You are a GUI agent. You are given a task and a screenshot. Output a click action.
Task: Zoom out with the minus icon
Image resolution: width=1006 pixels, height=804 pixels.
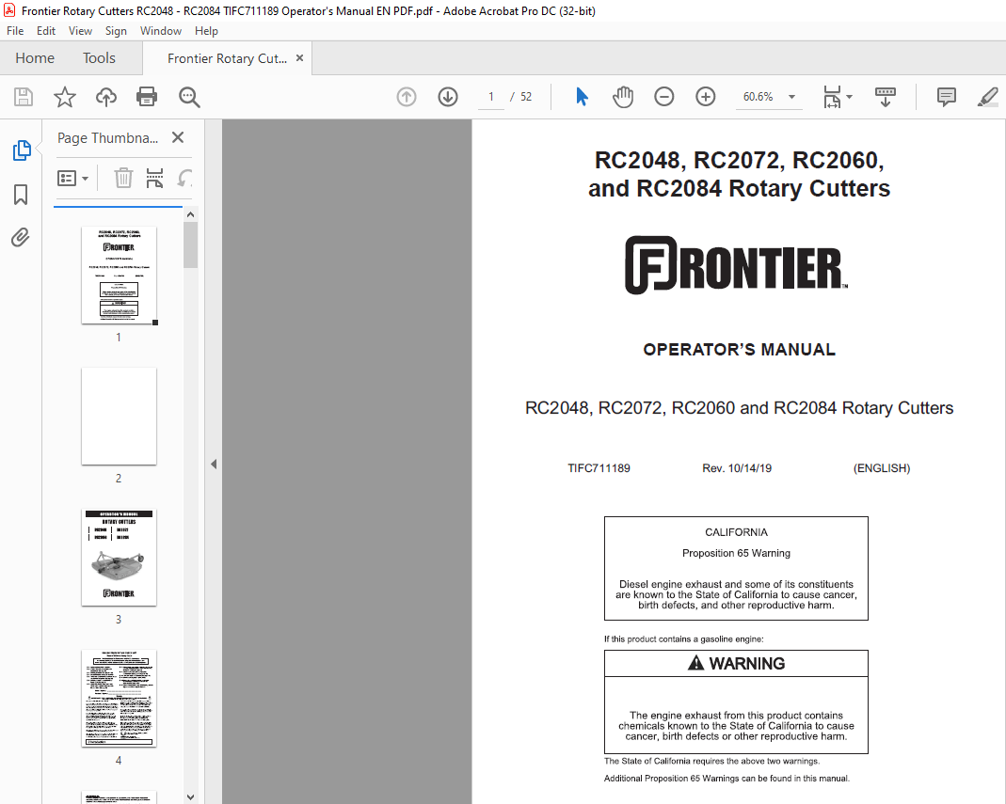(x=664, y=97)
